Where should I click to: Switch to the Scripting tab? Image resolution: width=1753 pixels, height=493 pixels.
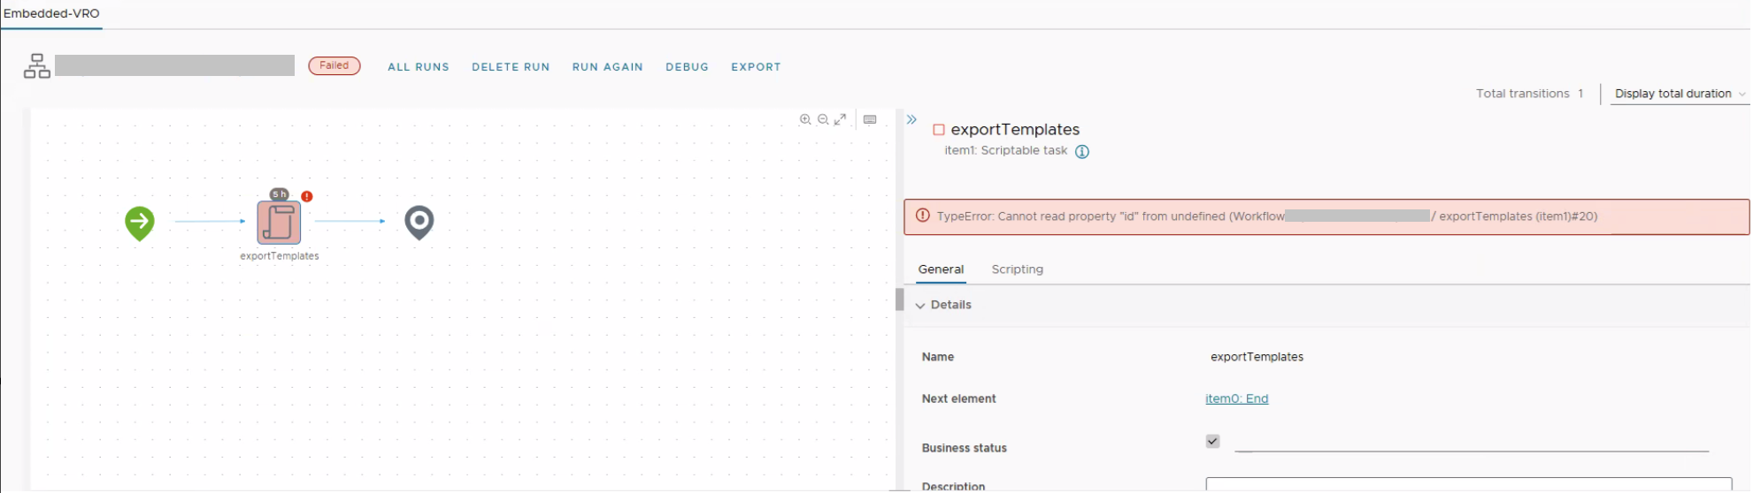1017,269
